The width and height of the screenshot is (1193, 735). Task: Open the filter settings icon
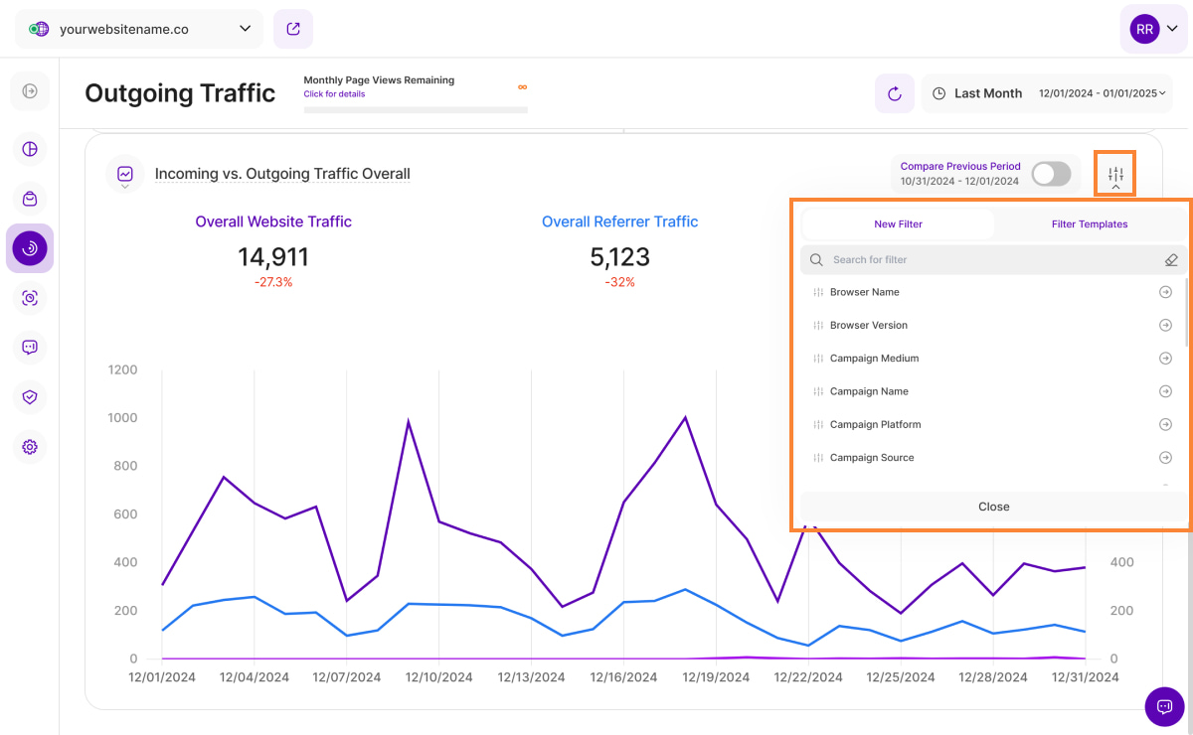click(x=1115, y=175)
